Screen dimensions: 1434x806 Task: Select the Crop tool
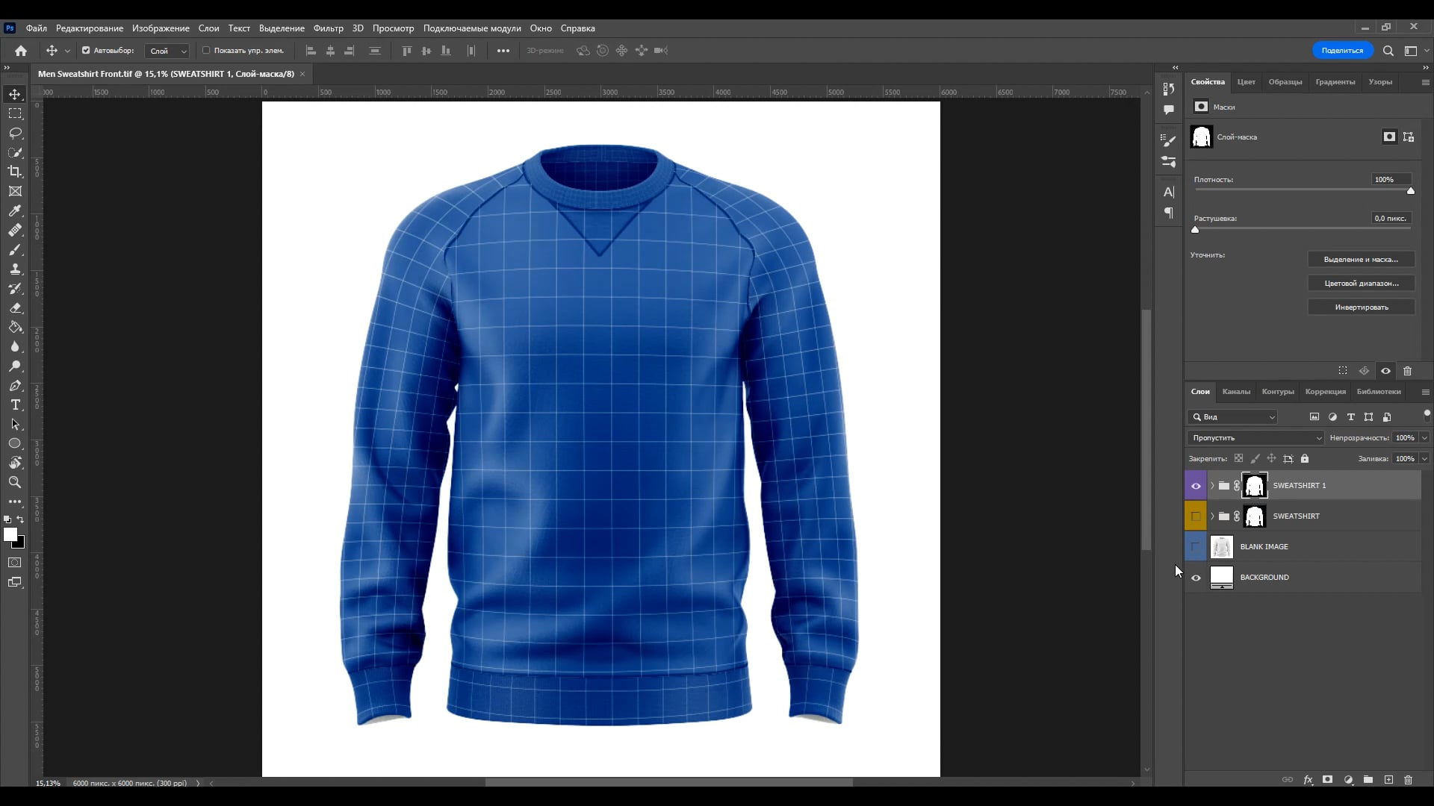15,172
